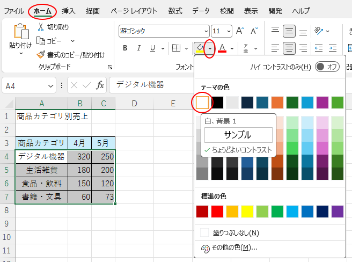Expand the paste options arrow under 貼り付け
The image size is (352, 262).
21,54
